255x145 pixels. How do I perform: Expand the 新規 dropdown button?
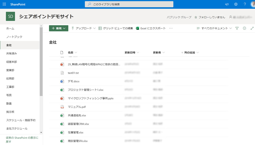(x=58, y=28)
